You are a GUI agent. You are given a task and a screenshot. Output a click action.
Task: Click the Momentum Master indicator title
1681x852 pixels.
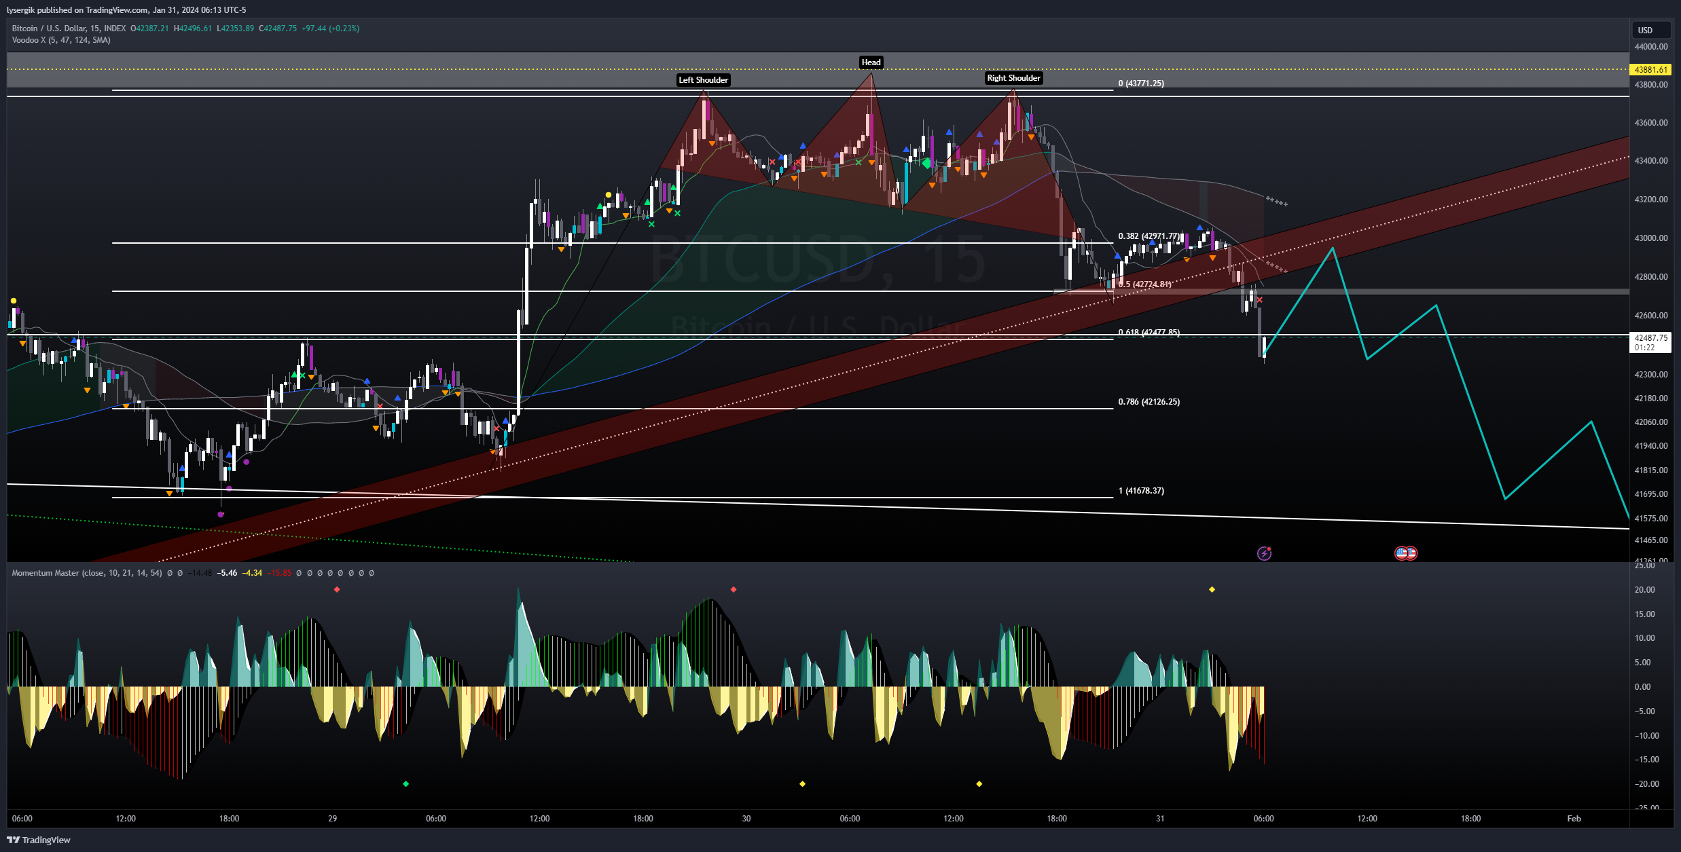[87, 573]
